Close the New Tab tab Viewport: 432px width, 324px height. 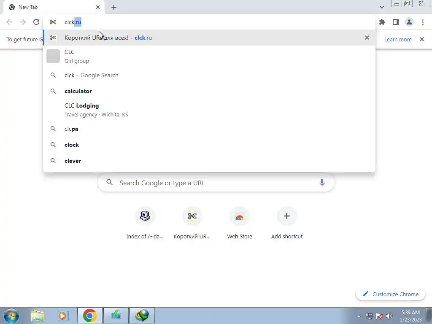coord(98,7)
